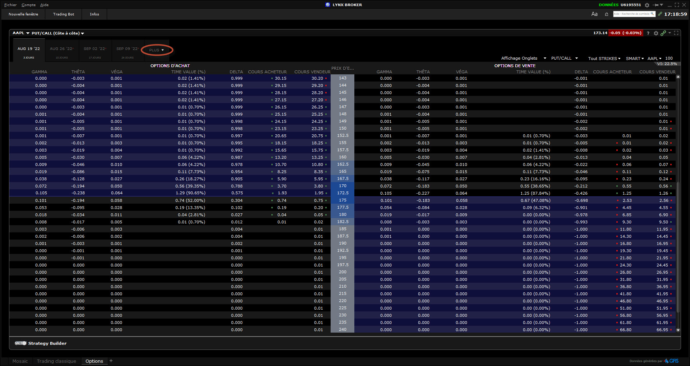Viewport: 690px width, 366px height.
Task: Open Tout STRIKES dropdown
Action: [604, 59]
